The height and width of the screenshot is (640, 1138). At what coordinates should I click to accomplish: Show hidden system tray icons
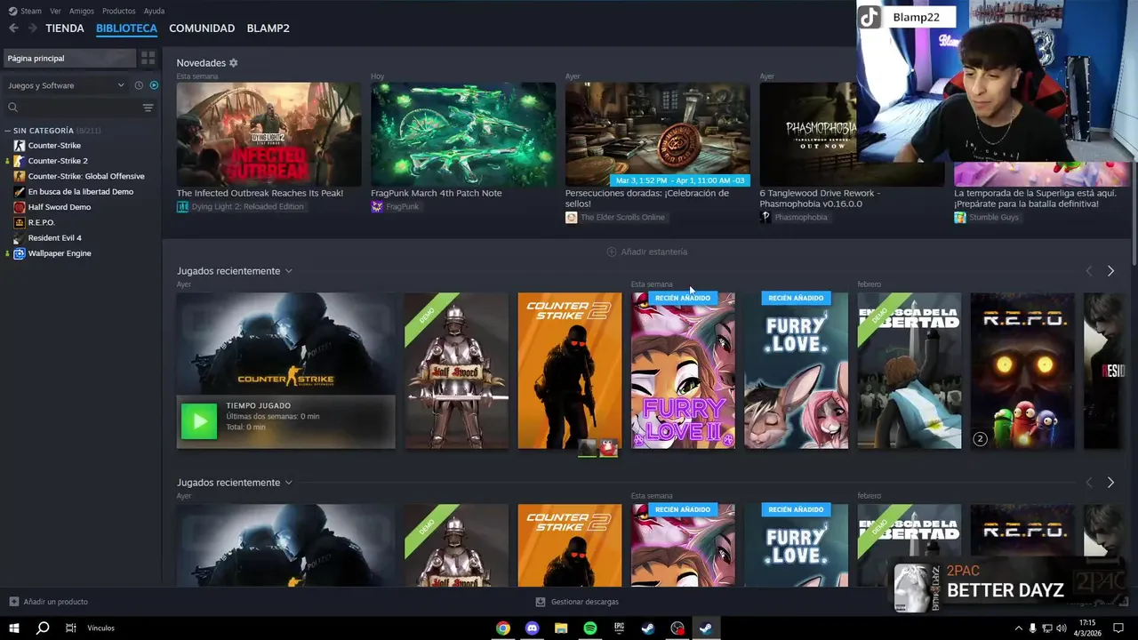coord(1019,628)
